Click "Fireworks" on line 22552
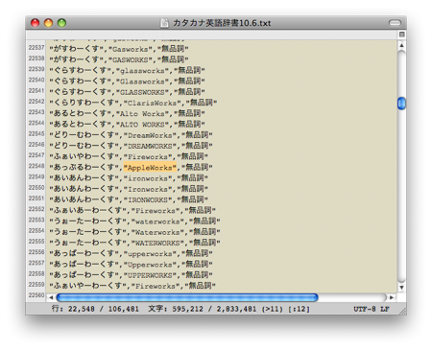This screenshot has height=350, width=432. click(156, 211)
